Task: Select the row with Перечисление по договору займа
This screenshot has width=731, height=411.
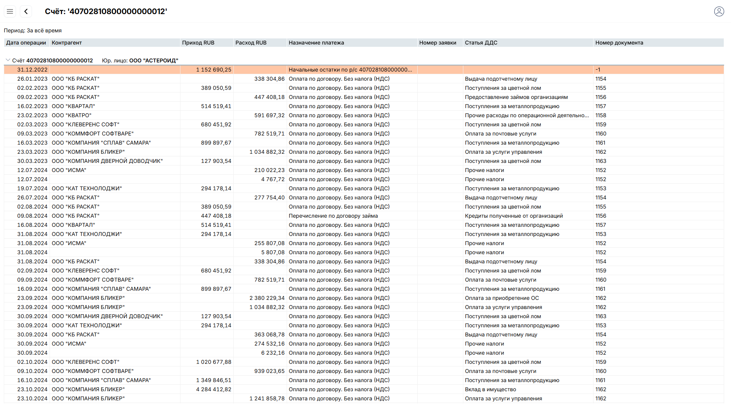Action: (x=333, y=216)
